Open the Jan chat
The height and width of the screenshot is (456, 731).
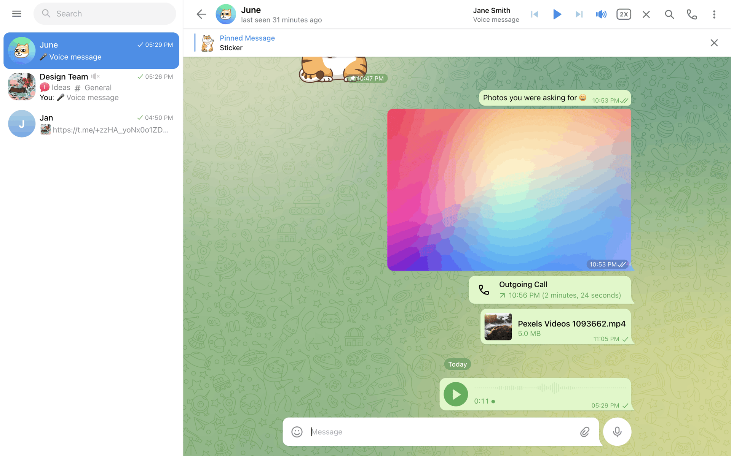click(91, 123)
